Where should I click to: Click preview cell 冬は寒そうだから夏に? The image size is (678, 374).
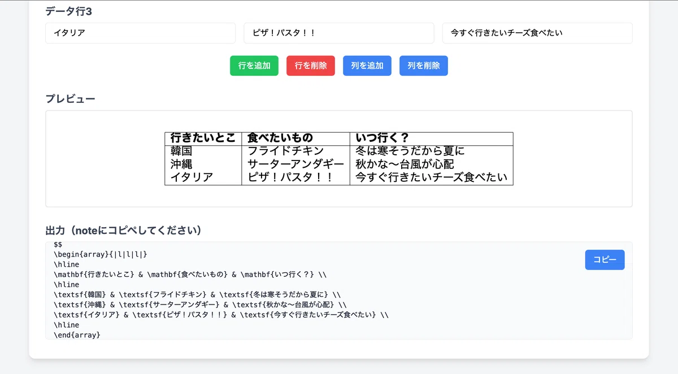[x=410, y=151]
